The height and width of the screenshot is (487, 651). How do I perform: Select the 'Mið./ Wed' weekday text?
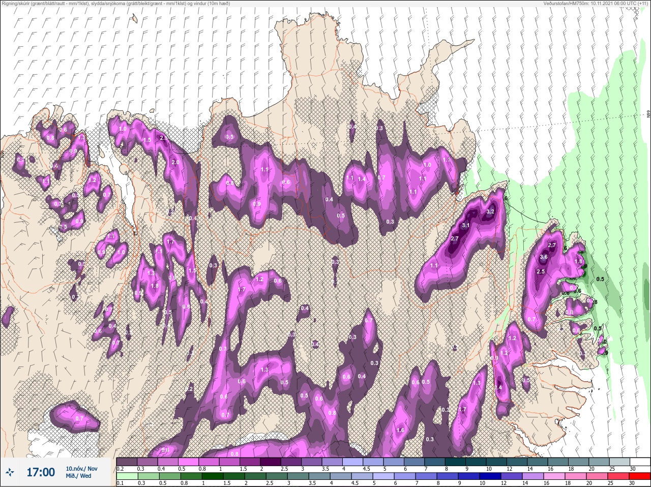pyautogui.click(x=79, y=476)
